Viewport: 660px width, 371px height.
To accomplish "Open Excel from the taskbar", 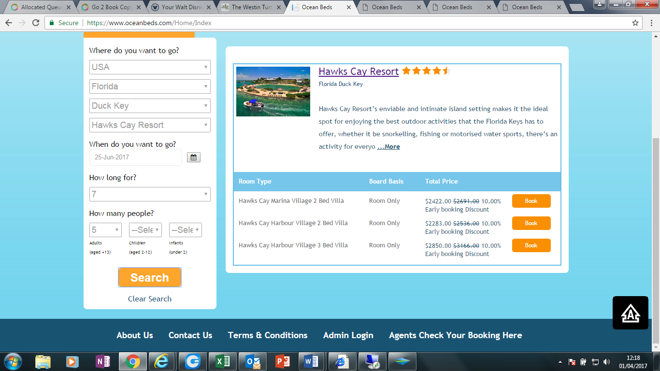I will pyautogui.click(x=223, y=361).
